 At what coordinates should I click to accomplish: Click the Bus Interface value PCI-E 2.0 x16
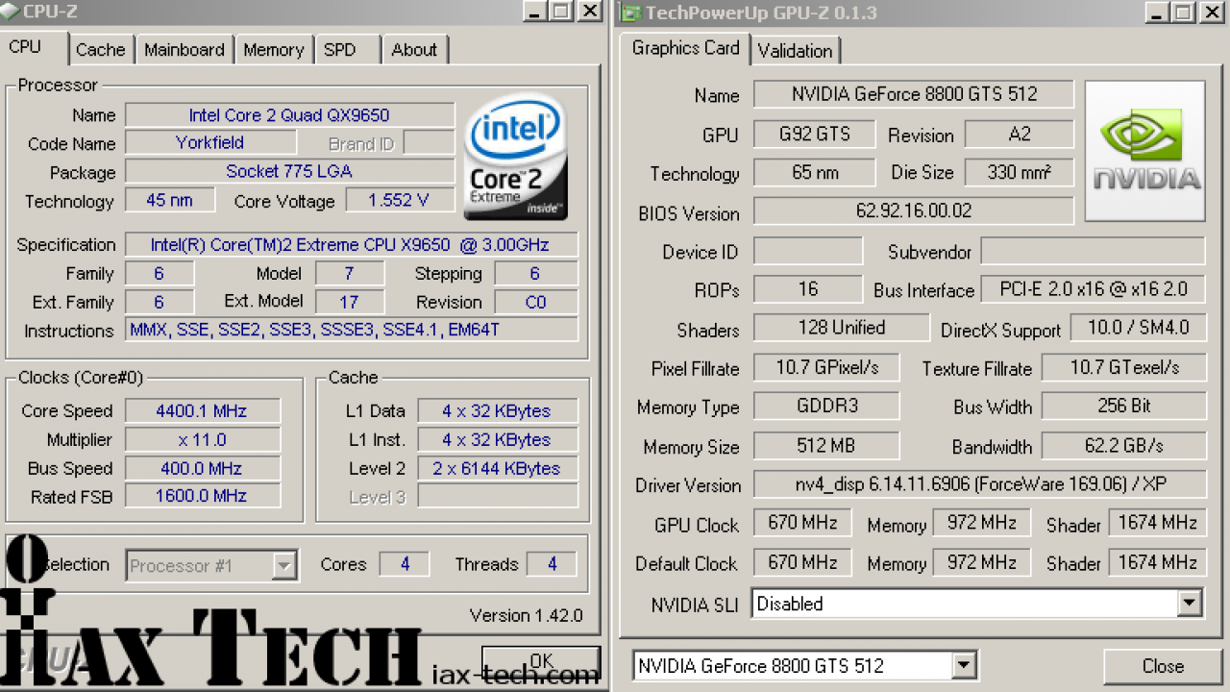click(1093, 289)
